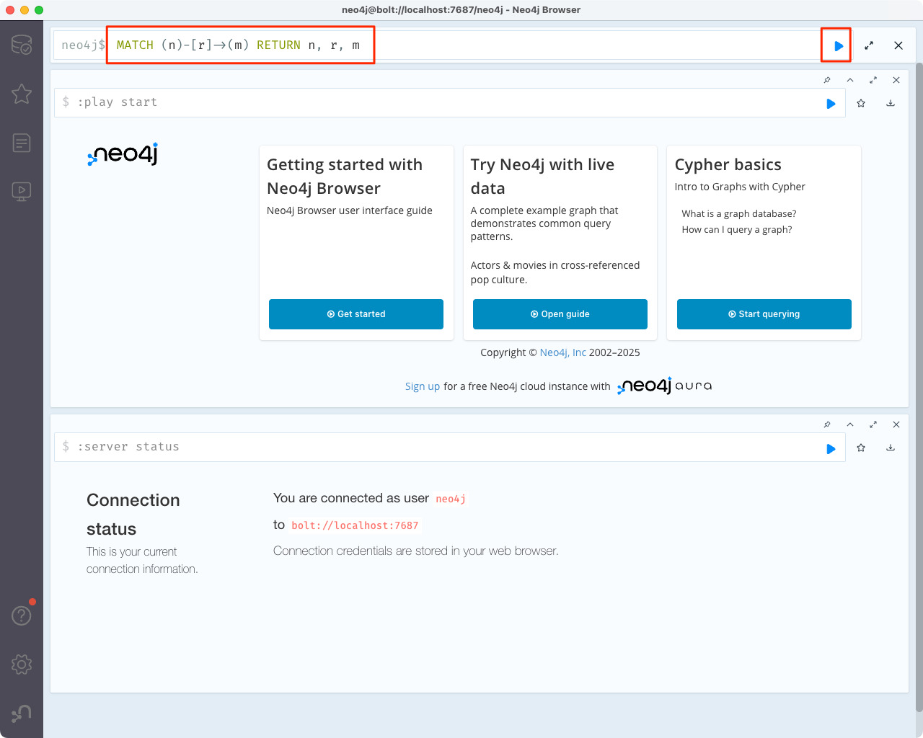Expand main editor to fullscreen
The height and width of the screenshot is (738, 923).
[x=869, y=45]
